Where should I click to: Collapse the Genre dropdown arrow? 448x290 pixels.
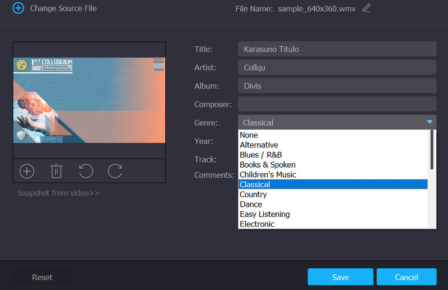[x=430, y=122]
